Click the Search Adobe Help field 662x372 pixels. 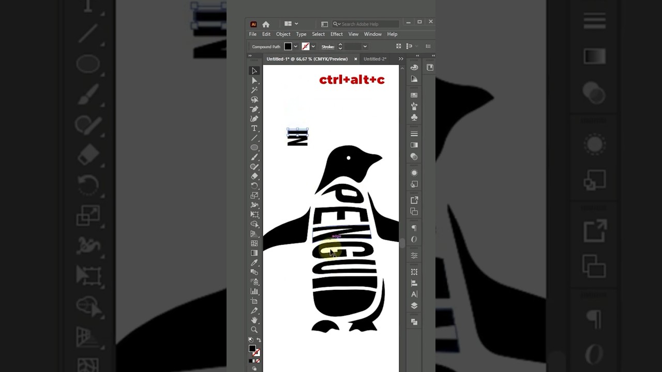pyautogui.click(x=366, y=24)
